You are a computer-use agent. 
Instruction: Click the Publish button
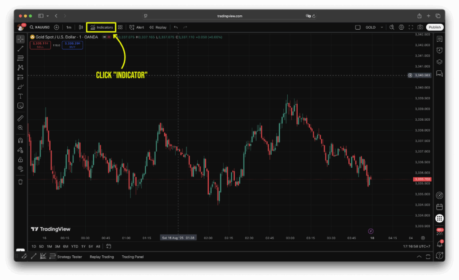(x=434, y=27)
